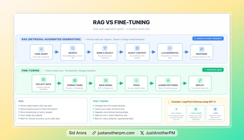
Task: Click the HAPPENS ONCE badge
Action: pyautogui.click(x=213, y=70)
